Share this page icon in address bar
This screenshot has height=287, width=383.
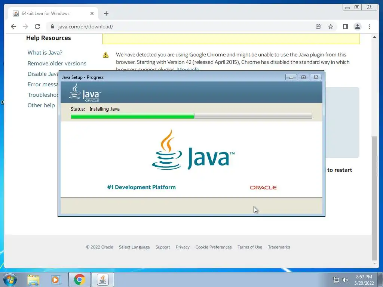click(x=318, y=27)
